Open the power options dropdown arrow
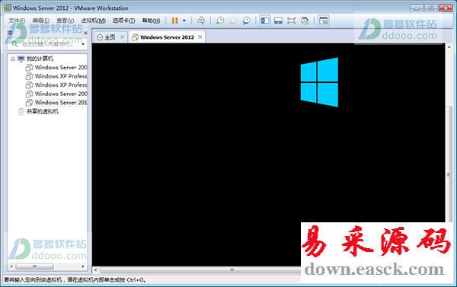This screenshot has width=457, height=287. point(184,21)
